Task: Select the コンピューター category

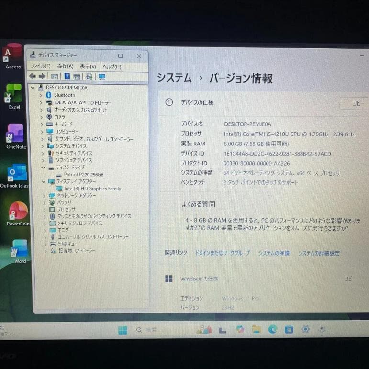Action: 67,131
